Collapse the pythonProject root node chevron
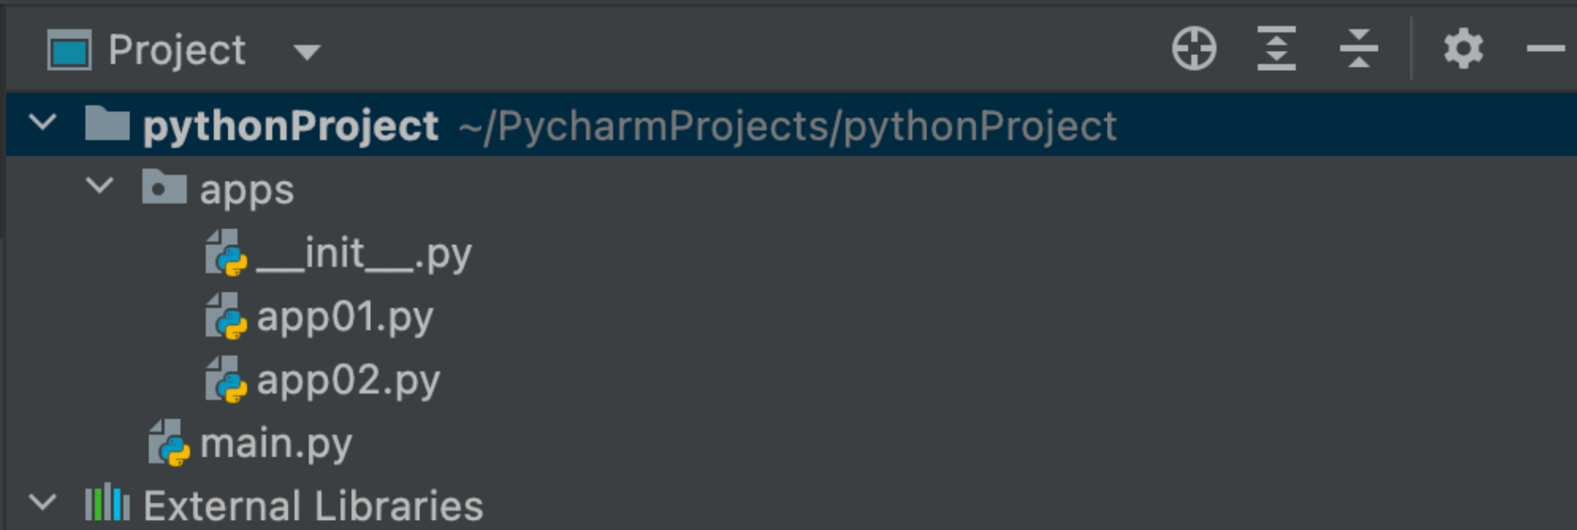This screenshot has width=1577, height=530. pyautogui.click(x=43, y=123)
